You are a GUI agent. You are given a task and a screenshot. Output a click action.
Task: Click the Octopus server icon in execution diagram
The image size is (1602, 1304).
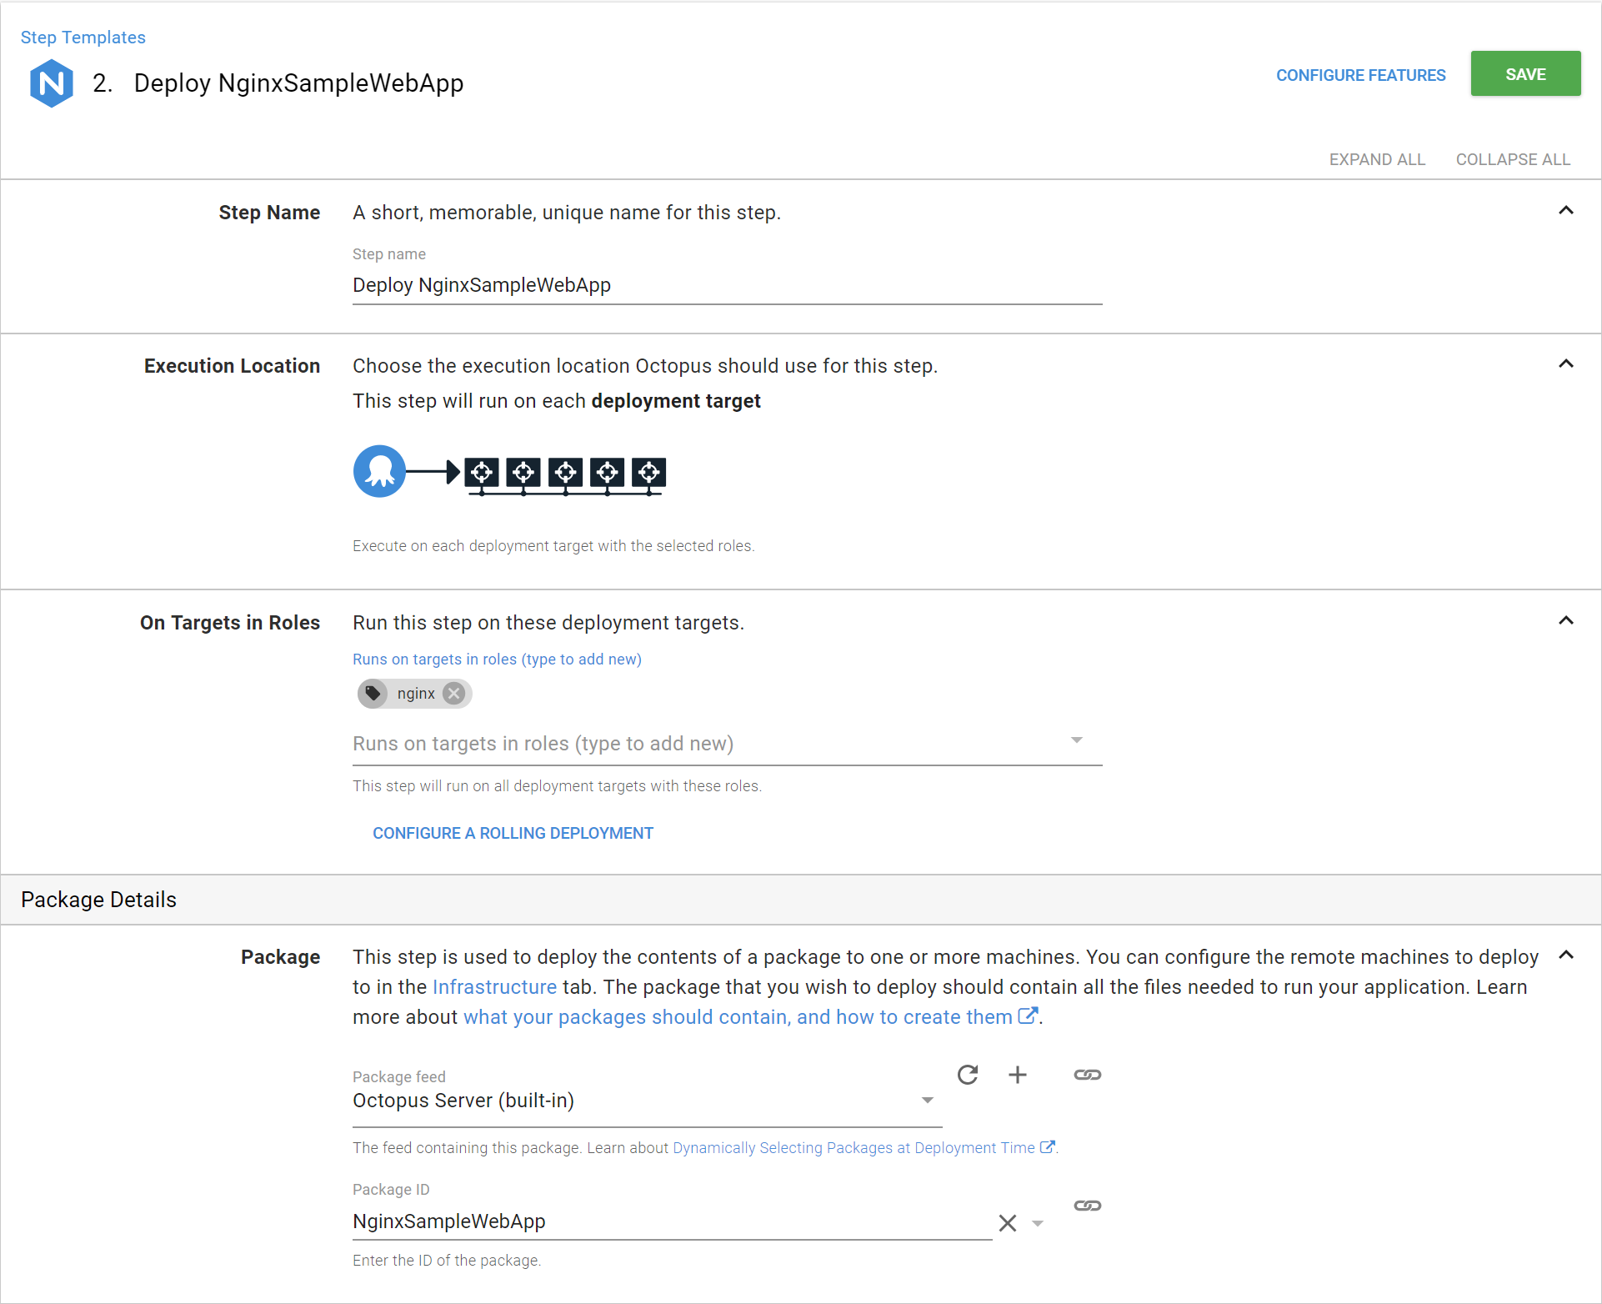pyautogui.click(x=379, y=471)
